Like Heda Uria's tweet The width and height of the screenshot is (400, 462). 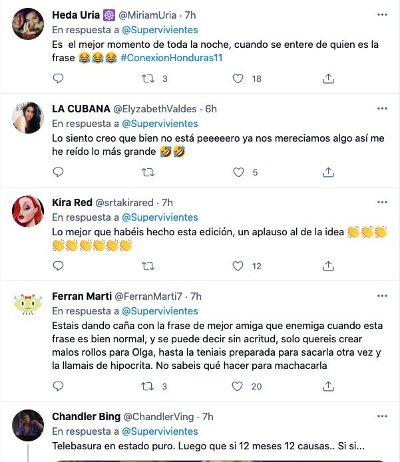point(238,78)
